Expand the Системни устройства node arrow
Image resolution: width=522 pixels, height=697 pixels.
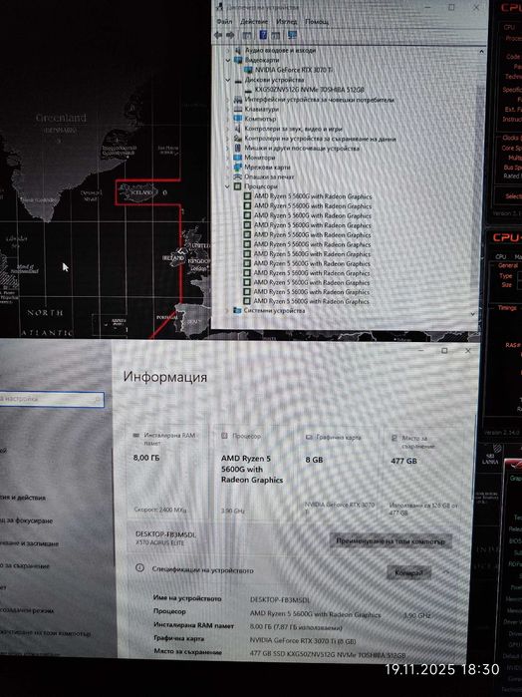(x=228, y=311)
